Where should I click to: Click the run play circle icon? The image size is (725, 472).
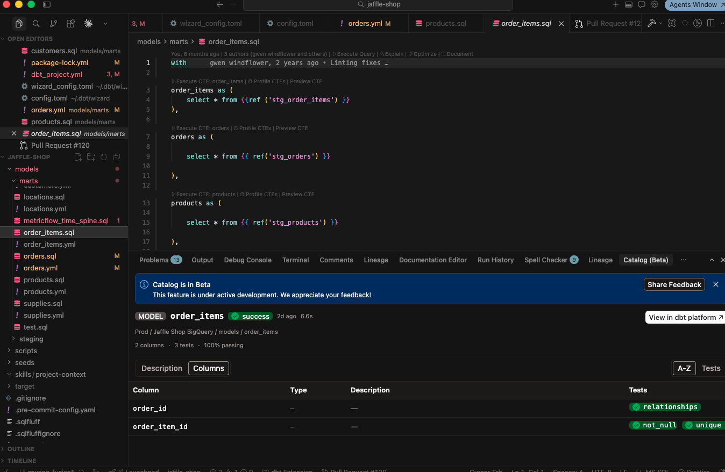[x=698, y=23]
